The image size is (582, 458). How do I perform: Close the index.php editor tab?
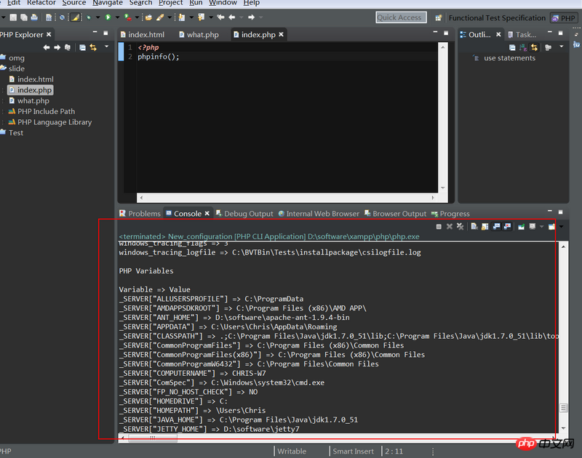coord(282,34)
